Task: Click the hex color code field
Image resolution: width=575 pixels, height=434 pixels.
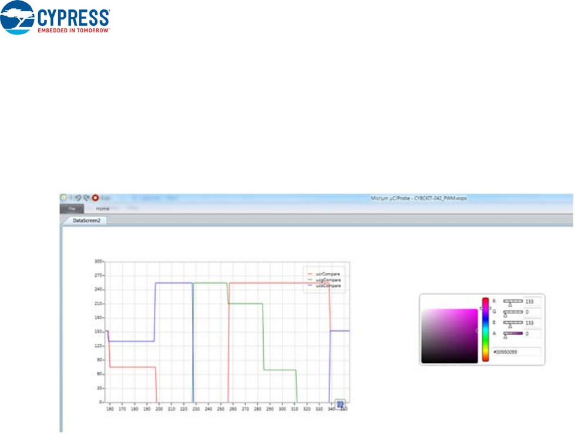Action: click(516, 351)
